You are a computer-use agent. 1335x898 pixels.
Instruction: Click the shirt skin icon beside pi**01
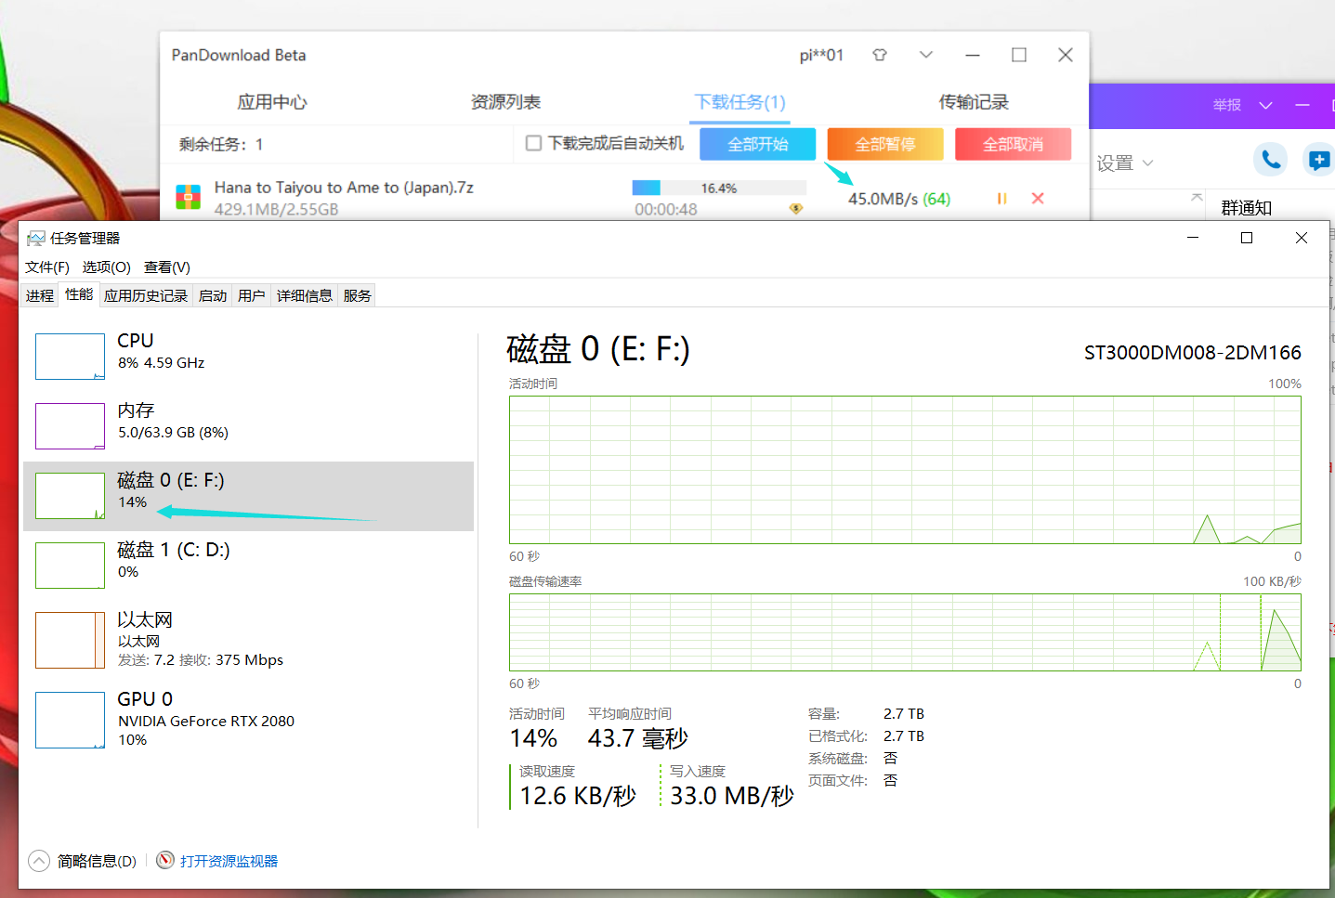click(x=879, y=55)
